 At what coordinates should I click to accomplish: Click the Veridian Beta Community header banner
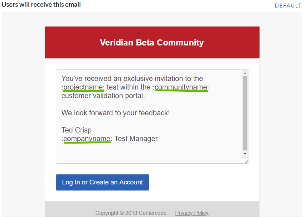[152, 42]
